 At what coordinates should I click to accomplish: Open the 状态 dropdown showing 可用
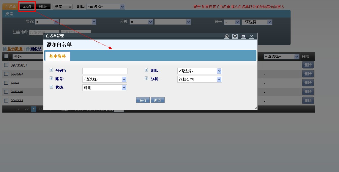tap(105, 88)
